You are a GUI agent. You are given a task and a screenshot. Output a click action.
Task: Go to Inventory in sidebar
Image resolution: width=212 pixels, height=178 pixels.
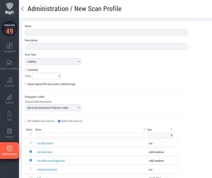[10, 80]
